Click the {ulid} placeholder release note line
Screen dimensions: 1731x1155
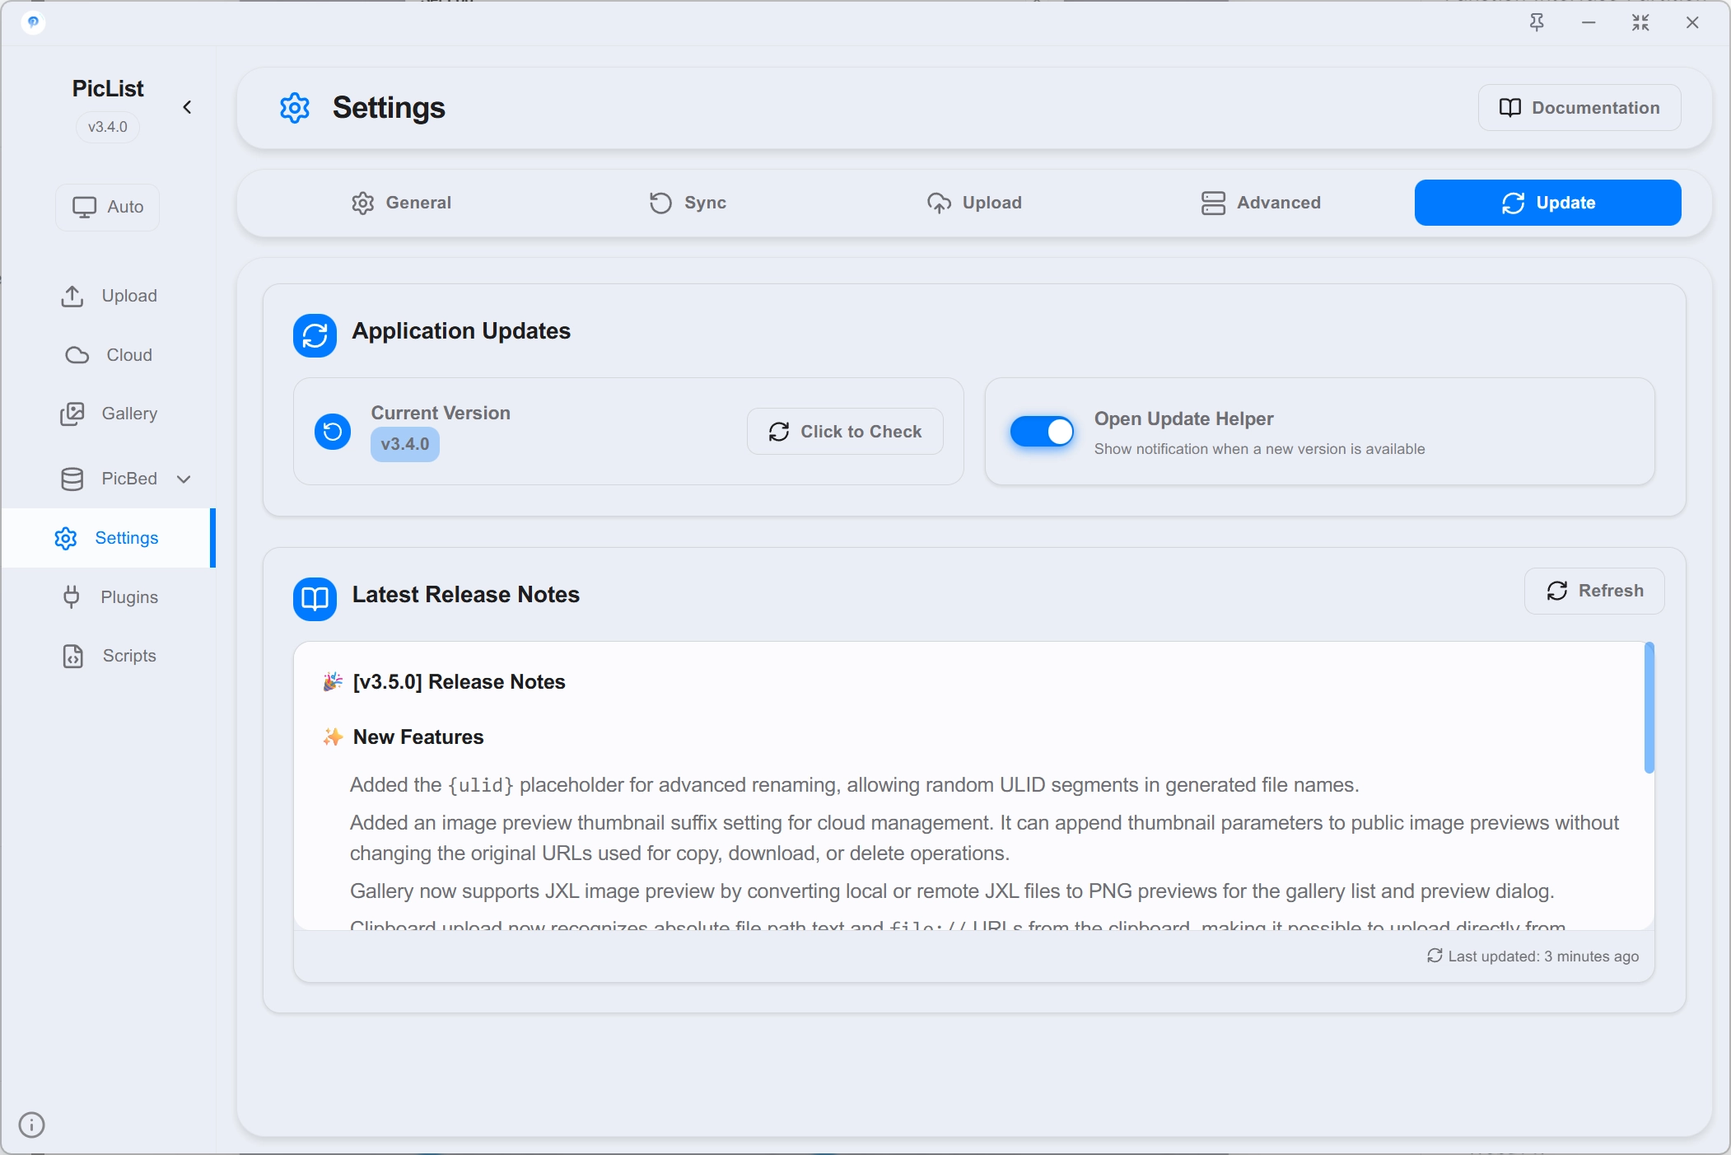click(x=855, y=785)
